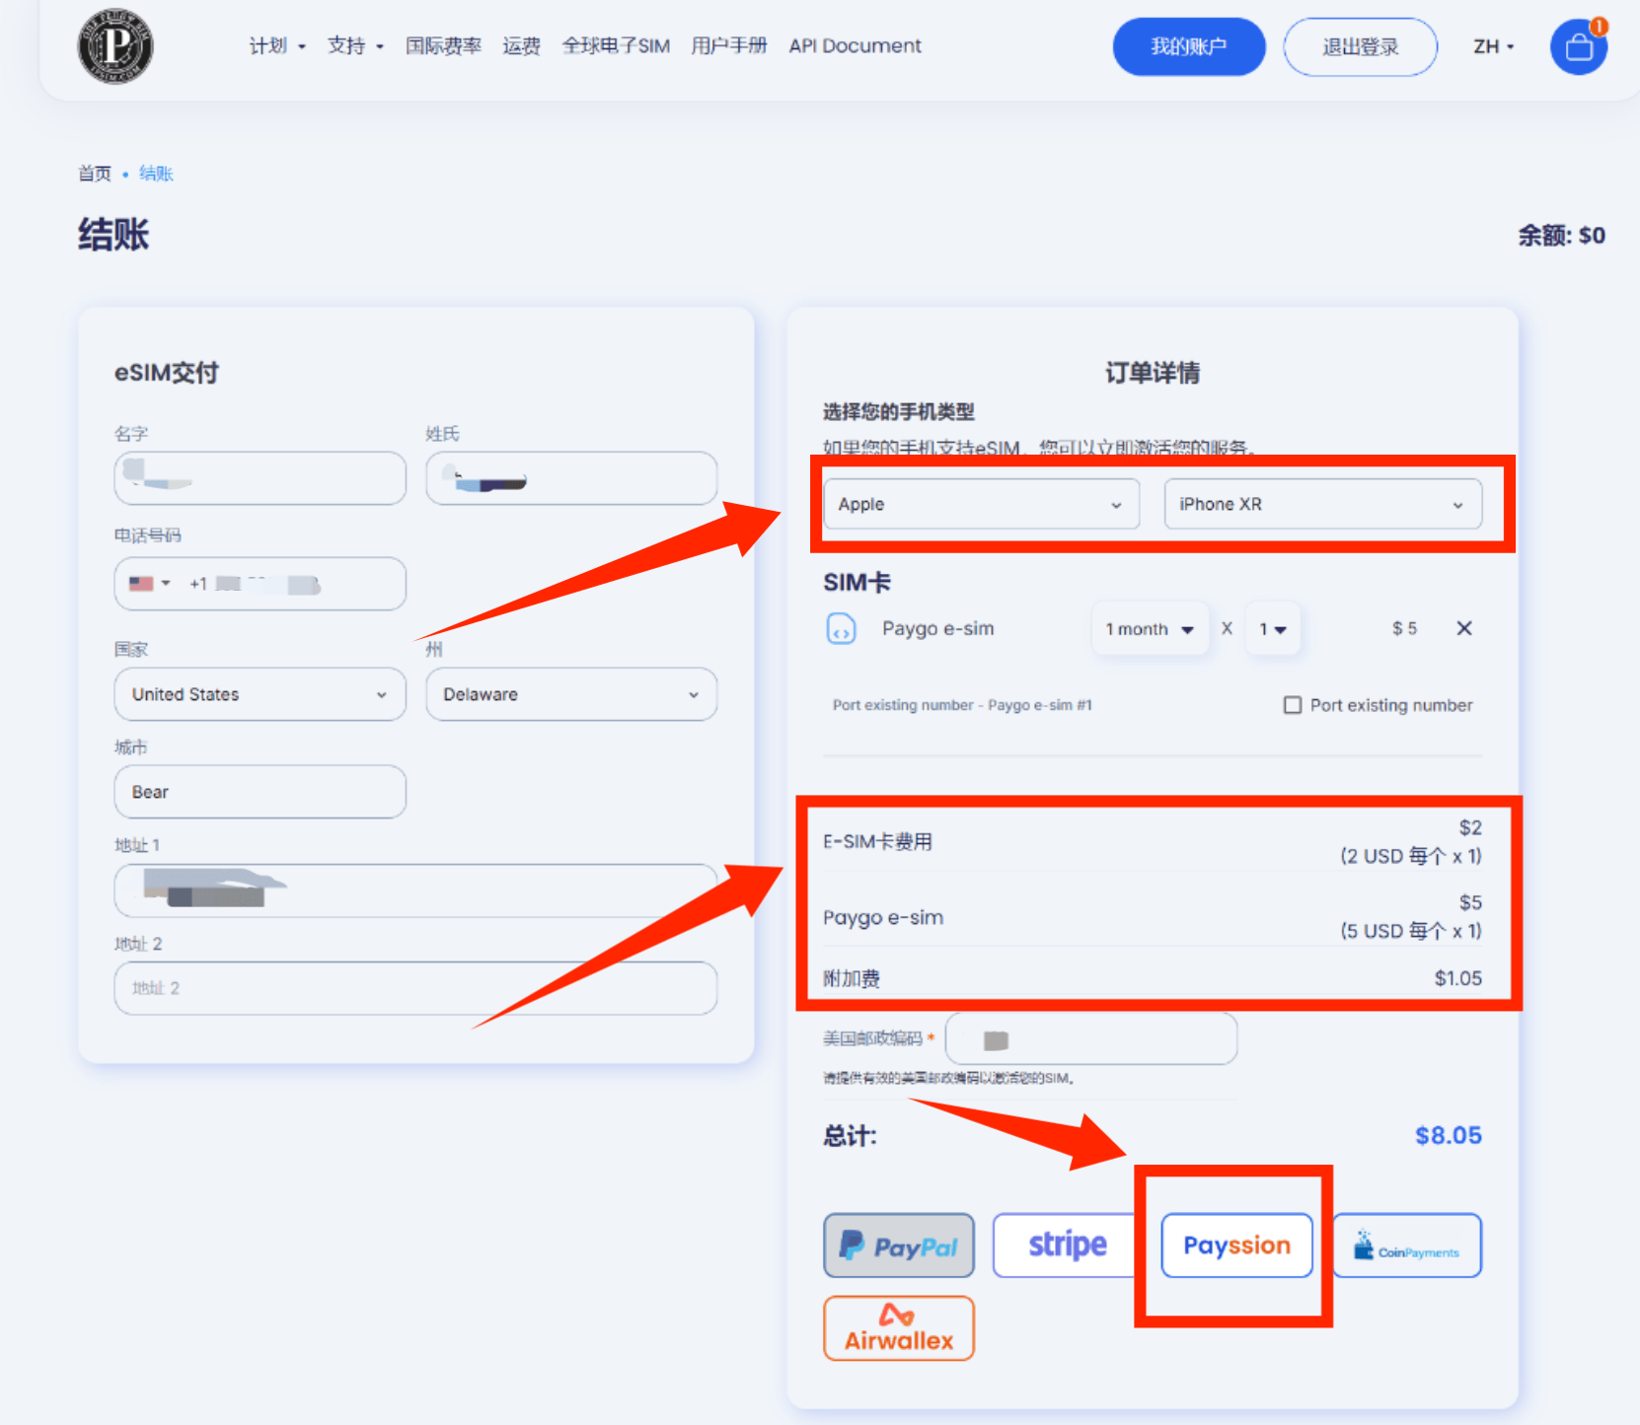Open the iPhone XR model dropdown
This screenshot has height=1425, width=1640.
[x=1323, y=504]
